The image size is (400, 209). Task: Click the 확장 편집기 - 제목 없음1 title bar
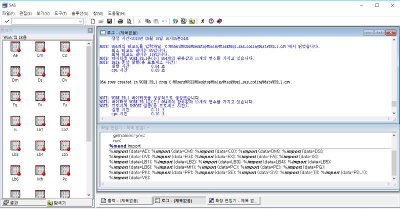(247, 128)
